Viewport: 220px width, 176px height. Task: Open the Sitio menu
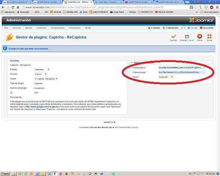pos(6,28)
